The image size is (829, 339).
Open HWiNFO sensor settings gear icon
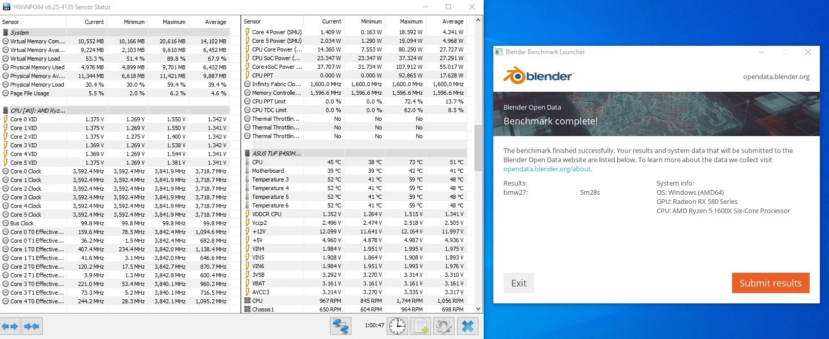pos(443,326)
